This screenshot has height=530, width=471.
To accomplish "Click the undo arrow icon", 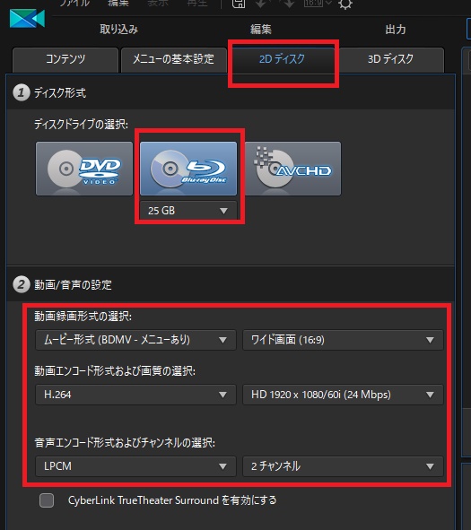I will pos(261,4).
